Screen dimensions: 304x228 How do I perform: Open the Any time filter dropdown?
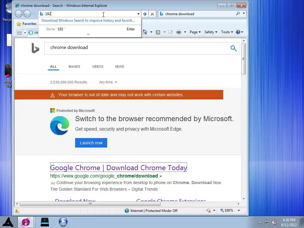[108, 82]
